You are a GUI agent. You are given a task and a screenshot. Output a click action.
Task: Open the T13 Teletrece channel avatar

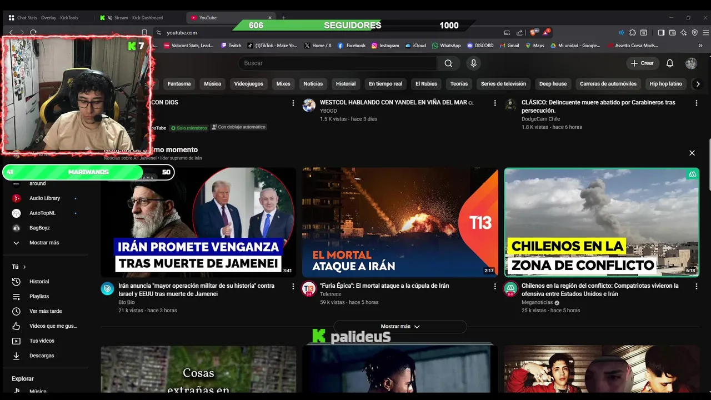coord(308,289)
